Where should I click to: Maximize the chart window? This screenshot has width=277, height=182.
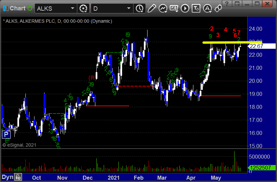[257, 4]
